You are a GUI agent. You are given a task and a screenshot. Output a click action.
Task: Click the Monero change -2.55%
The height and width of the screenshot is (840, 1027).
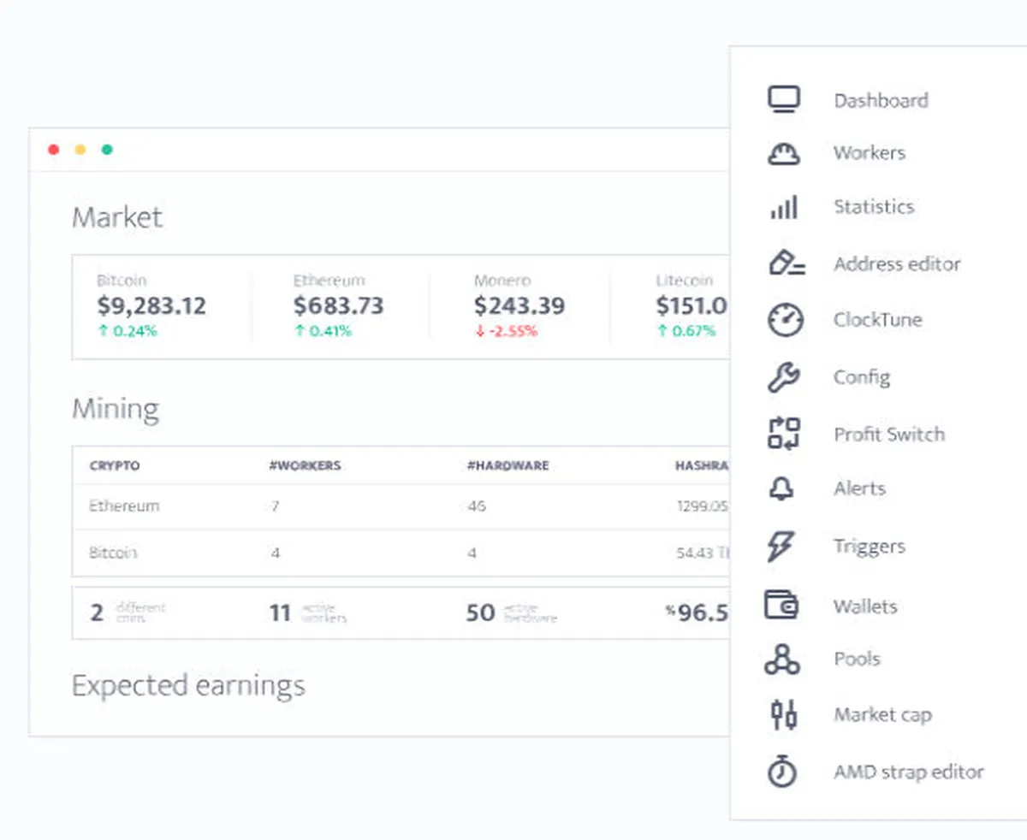(506, 331)
